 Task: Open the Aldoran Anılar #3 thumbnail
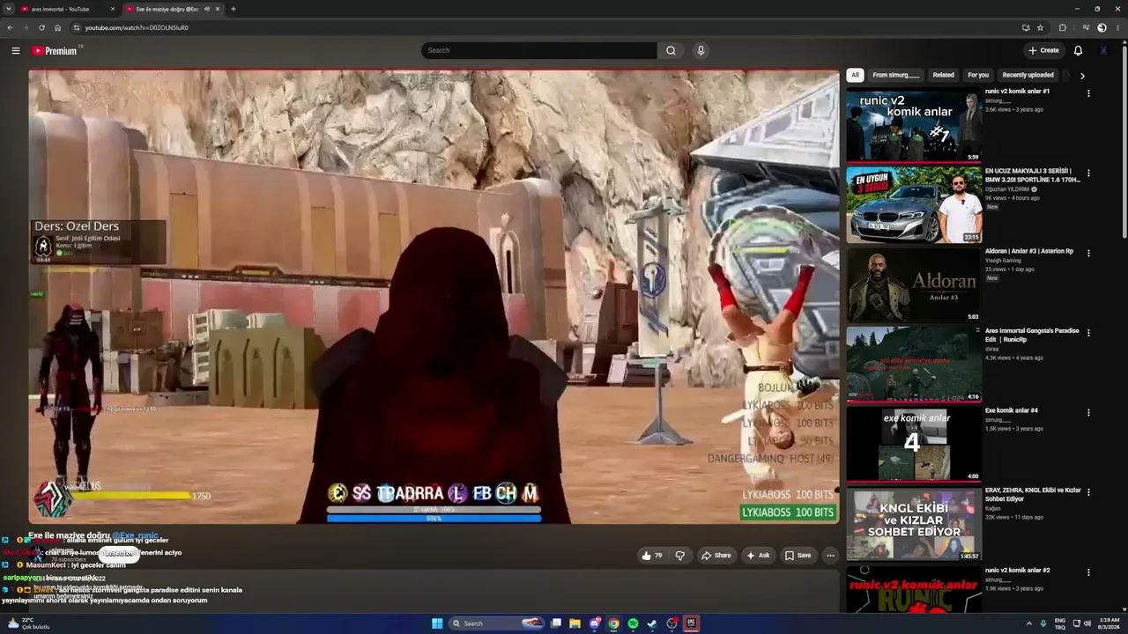click(914, 284)
